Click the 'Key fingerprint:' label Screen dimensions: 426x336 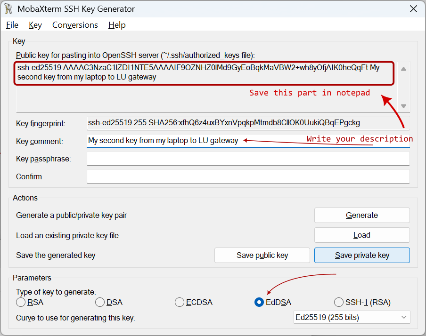pos(41,123)
